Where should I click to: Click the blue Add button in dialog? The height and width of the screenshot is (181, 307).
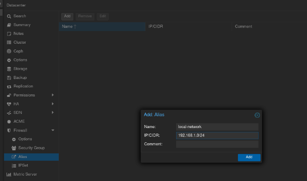tap(249, 157)
